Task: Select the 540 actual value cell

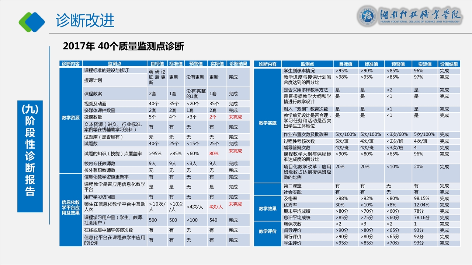Action: coord(214,220)
